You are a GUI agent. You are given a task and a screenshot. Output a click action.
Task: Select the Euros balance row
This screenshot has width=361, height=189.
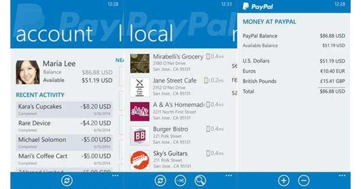point(294,71)
